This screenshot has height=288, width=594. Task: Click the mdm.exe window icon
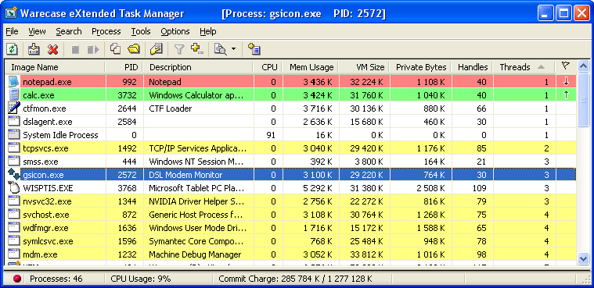pyautogui.click(x=13, y=254)
